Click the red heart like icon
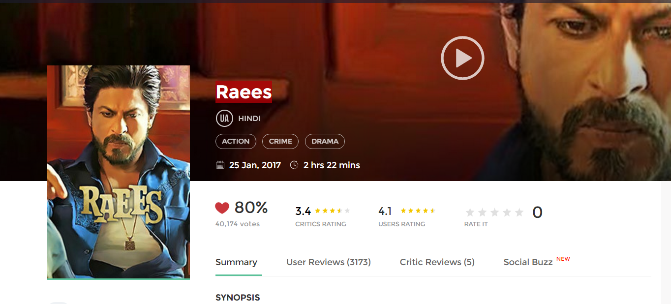 tap(222, 208)
